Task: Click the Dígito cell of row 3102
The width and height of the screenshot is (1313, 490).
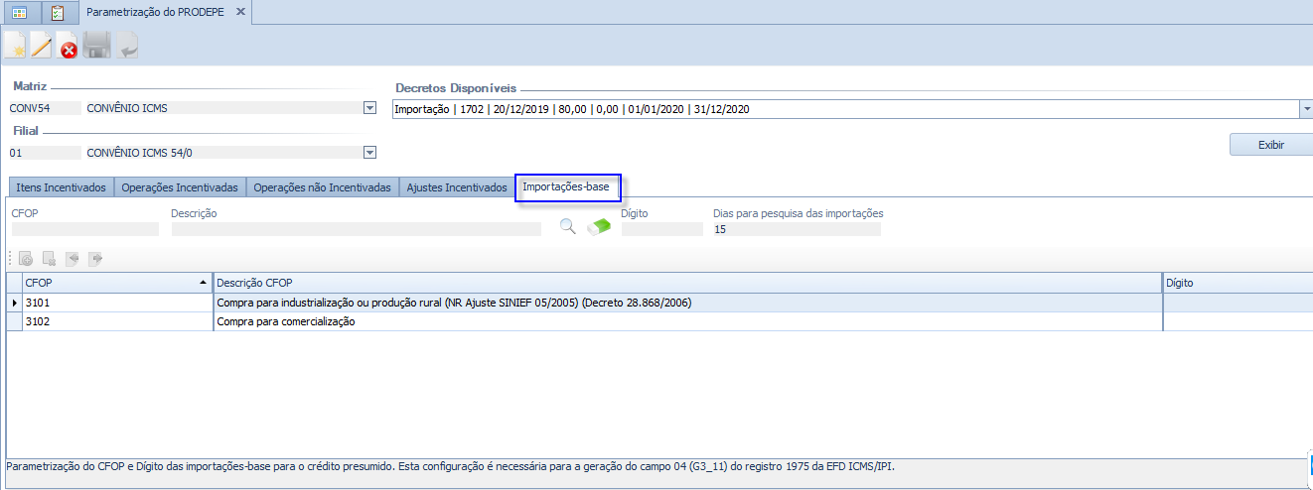Action: tap(1238, 321)
